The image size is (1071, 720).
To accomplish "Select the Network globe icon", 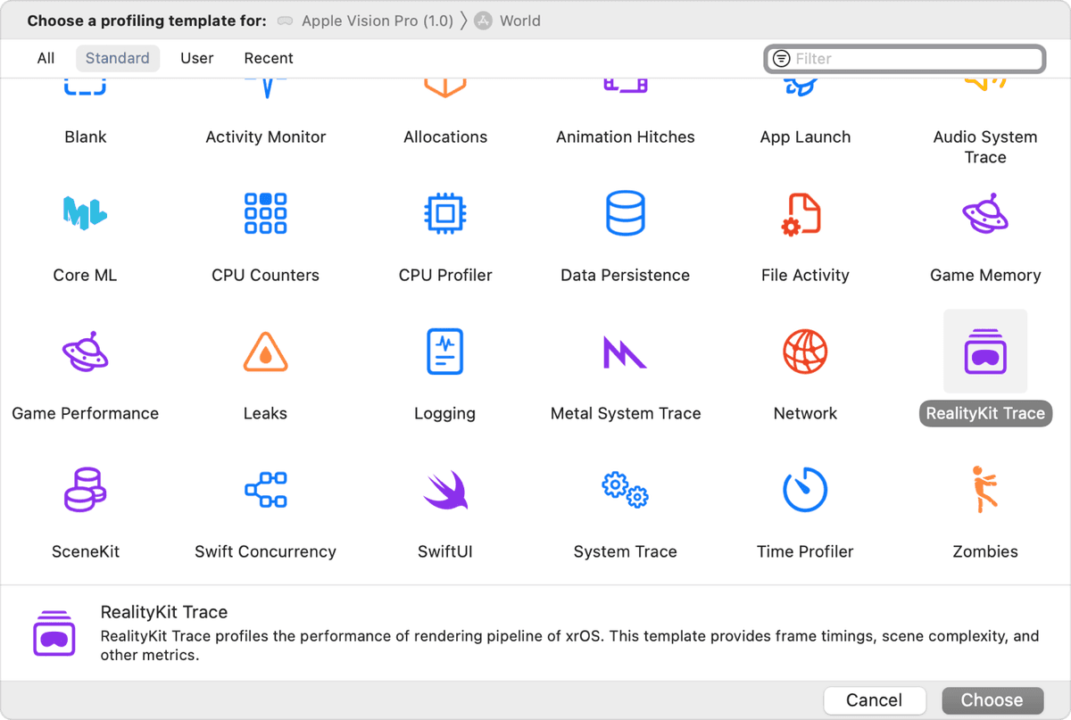I will click(805, 352).
